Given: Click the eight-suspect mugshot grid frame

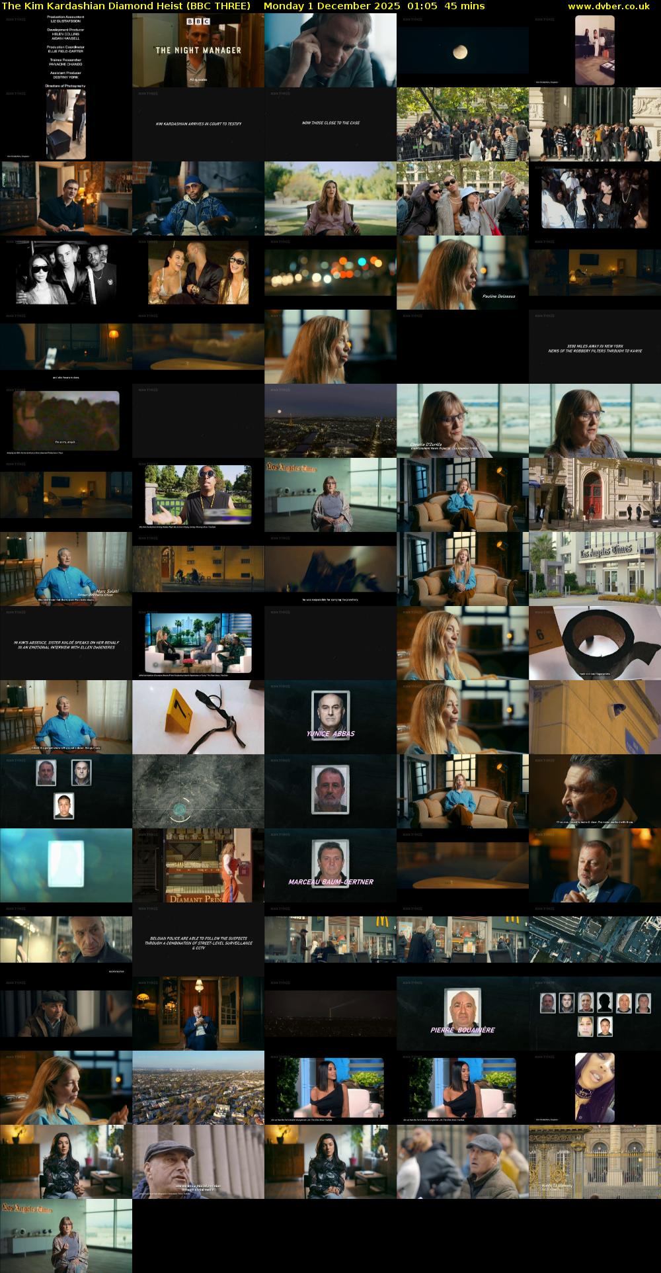Looking at the screenshot, I should 594,1014.
